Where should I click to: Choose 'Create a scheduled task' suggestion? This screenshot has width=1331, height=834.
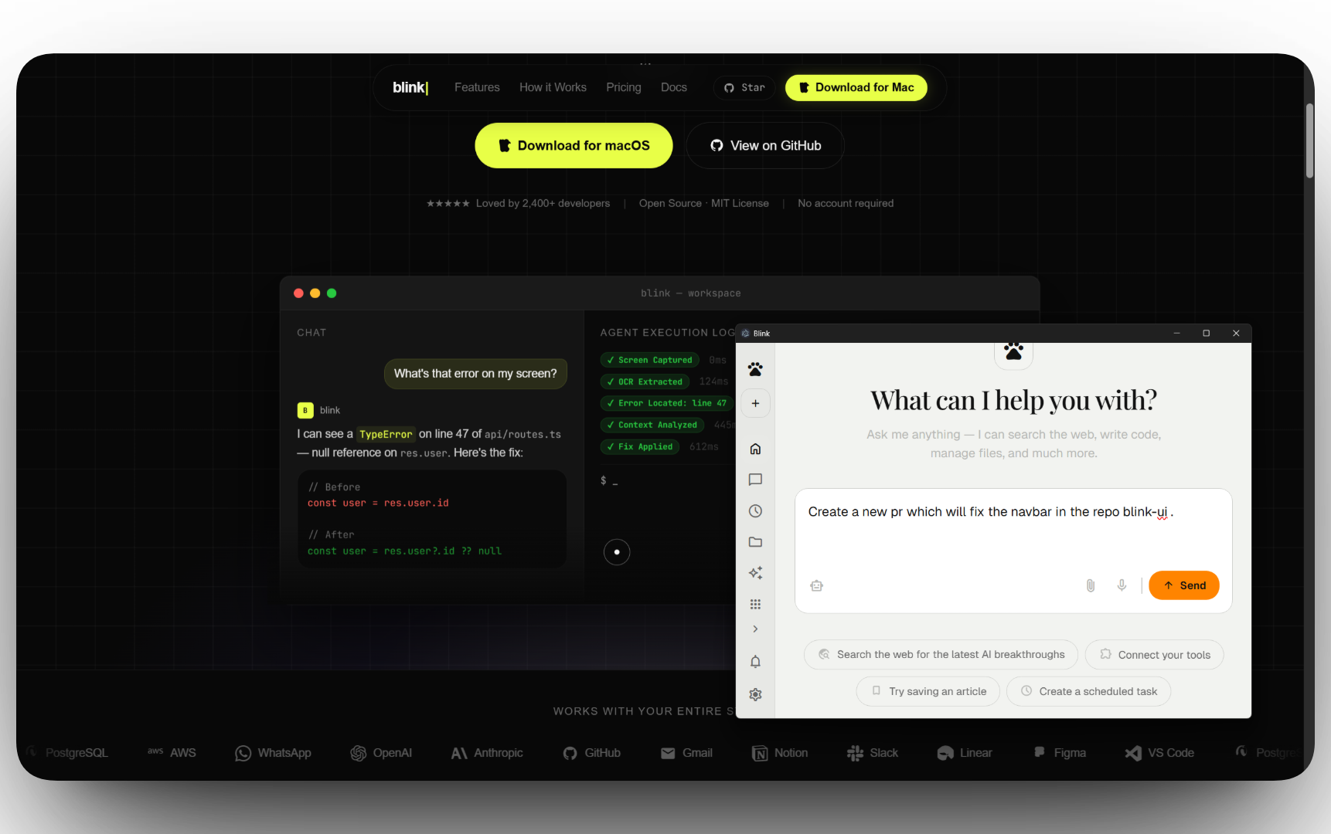click(x=1088, y=691)
